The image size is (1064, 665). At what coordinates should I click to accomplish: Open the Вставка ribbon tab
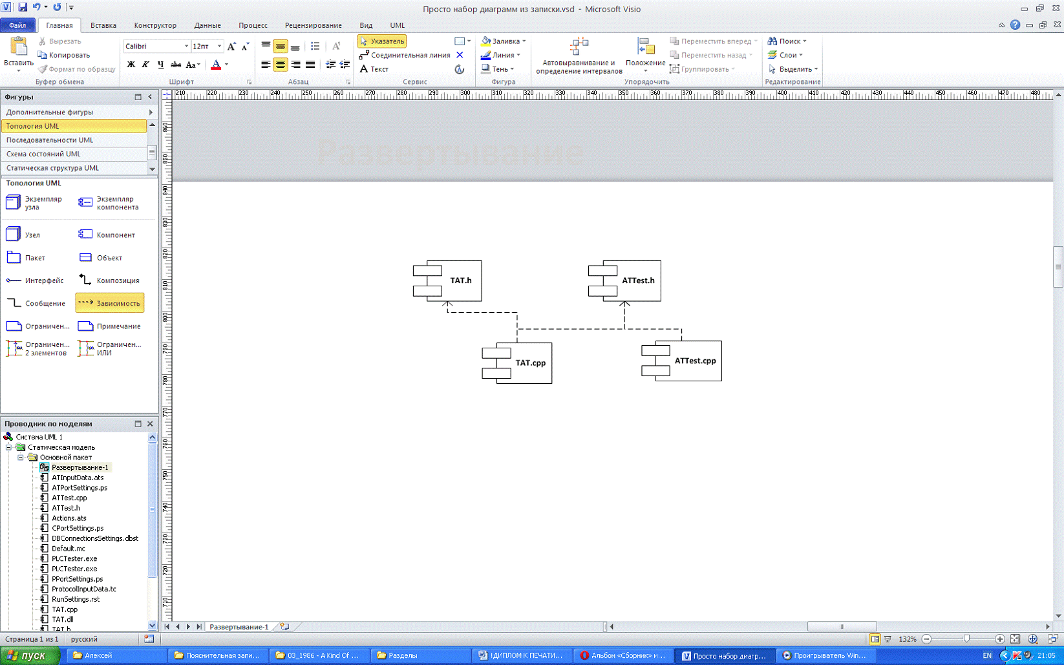click(103, 25)
